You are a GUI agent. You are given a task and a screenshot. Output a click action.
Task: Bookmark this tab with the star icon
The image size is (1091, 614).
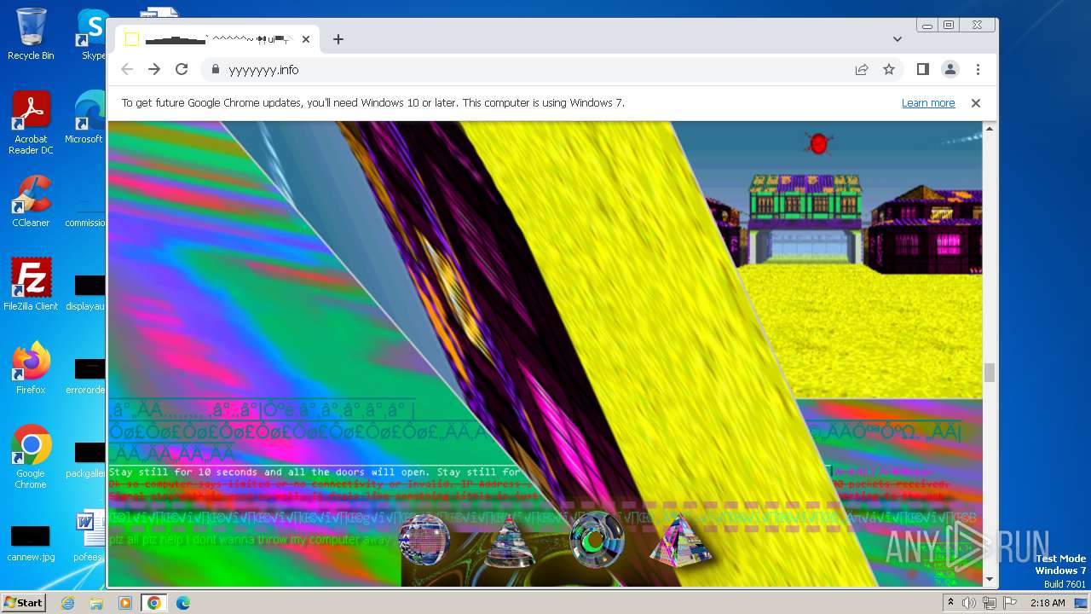coord(889,70)
